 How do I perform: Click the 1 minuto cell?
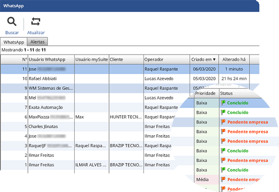pyautogui.click(x=234, y=69)
